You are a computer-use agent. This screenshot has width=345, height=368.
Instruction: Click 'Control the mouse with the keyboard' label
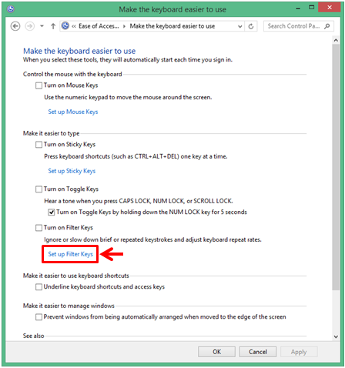click(72, 74)
